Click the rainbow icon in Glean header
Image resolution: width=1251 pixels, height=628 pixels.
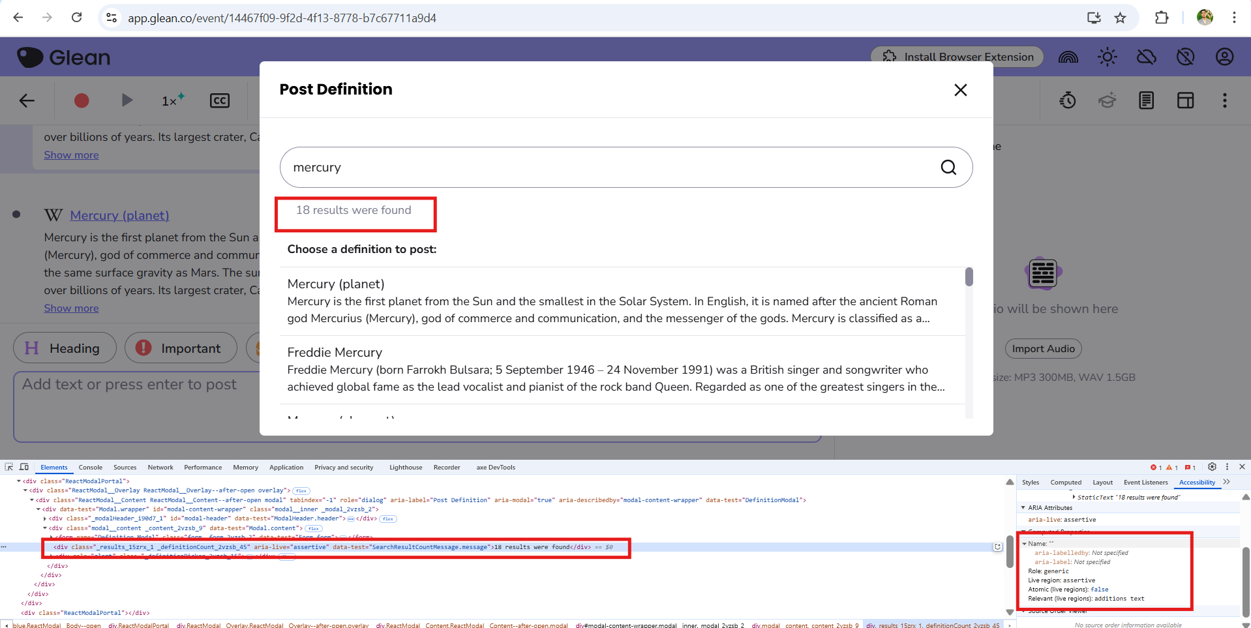click(x=1068, y=57)
